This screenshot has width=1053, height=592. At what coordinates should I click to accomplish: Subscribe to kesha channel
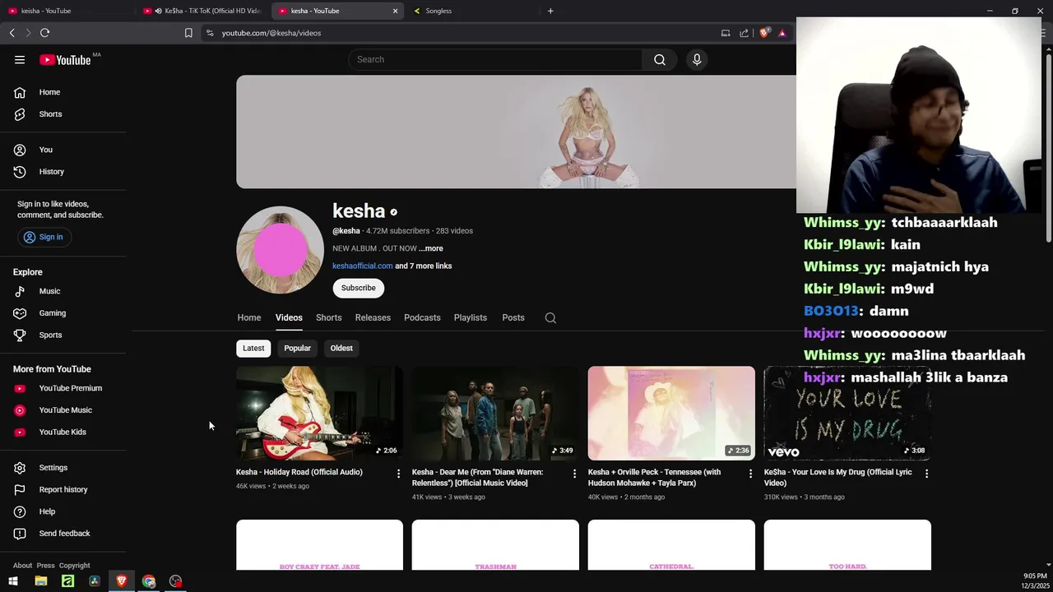pyautogui.click(x=358, y=288)
